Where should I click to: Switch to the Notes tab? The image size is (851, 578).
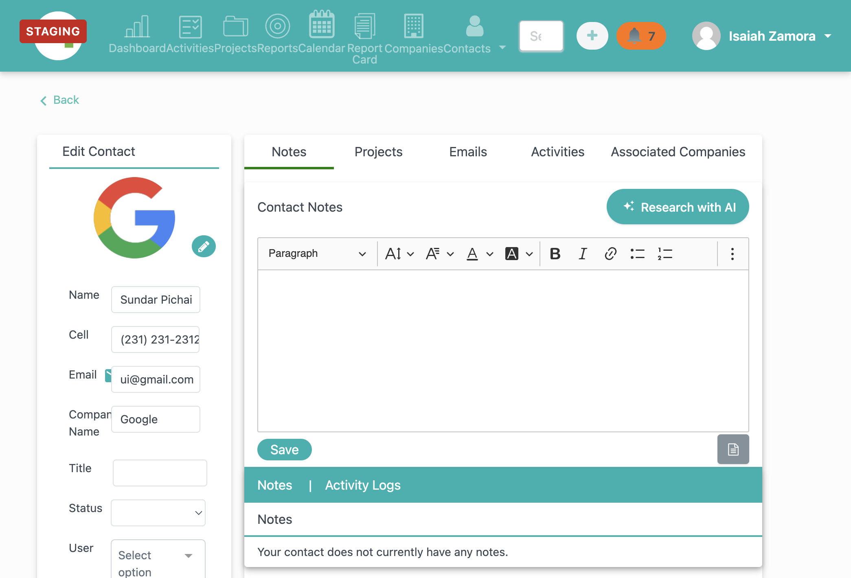click(289, 152)
